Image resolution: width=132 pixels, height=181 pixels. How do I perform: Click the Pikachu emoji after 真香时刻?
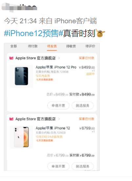tap(100, 33)
